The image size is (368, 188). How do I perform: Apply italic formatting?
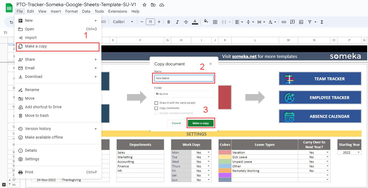(x=177, y=22)
